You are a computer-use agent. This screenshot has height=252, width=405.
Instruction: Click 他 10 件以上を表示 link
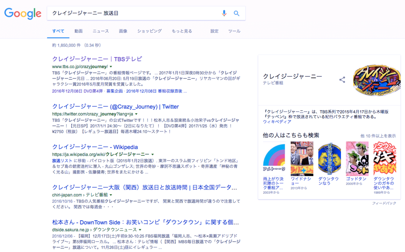[378, 136]
